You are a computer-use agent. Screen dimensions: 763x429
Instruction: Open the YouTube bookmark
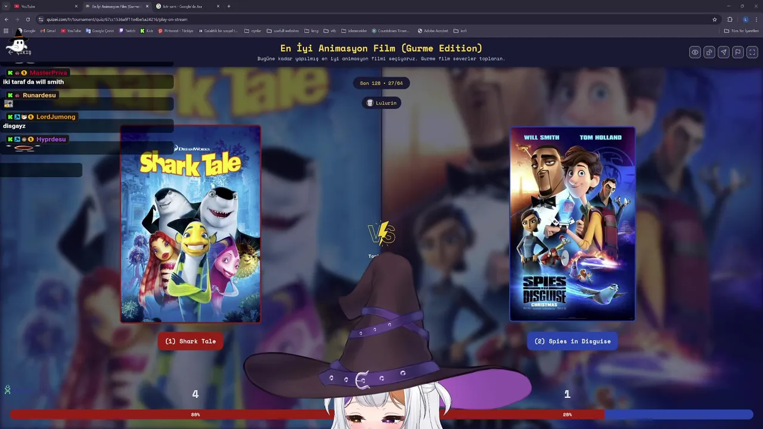(x=71, y=31)
